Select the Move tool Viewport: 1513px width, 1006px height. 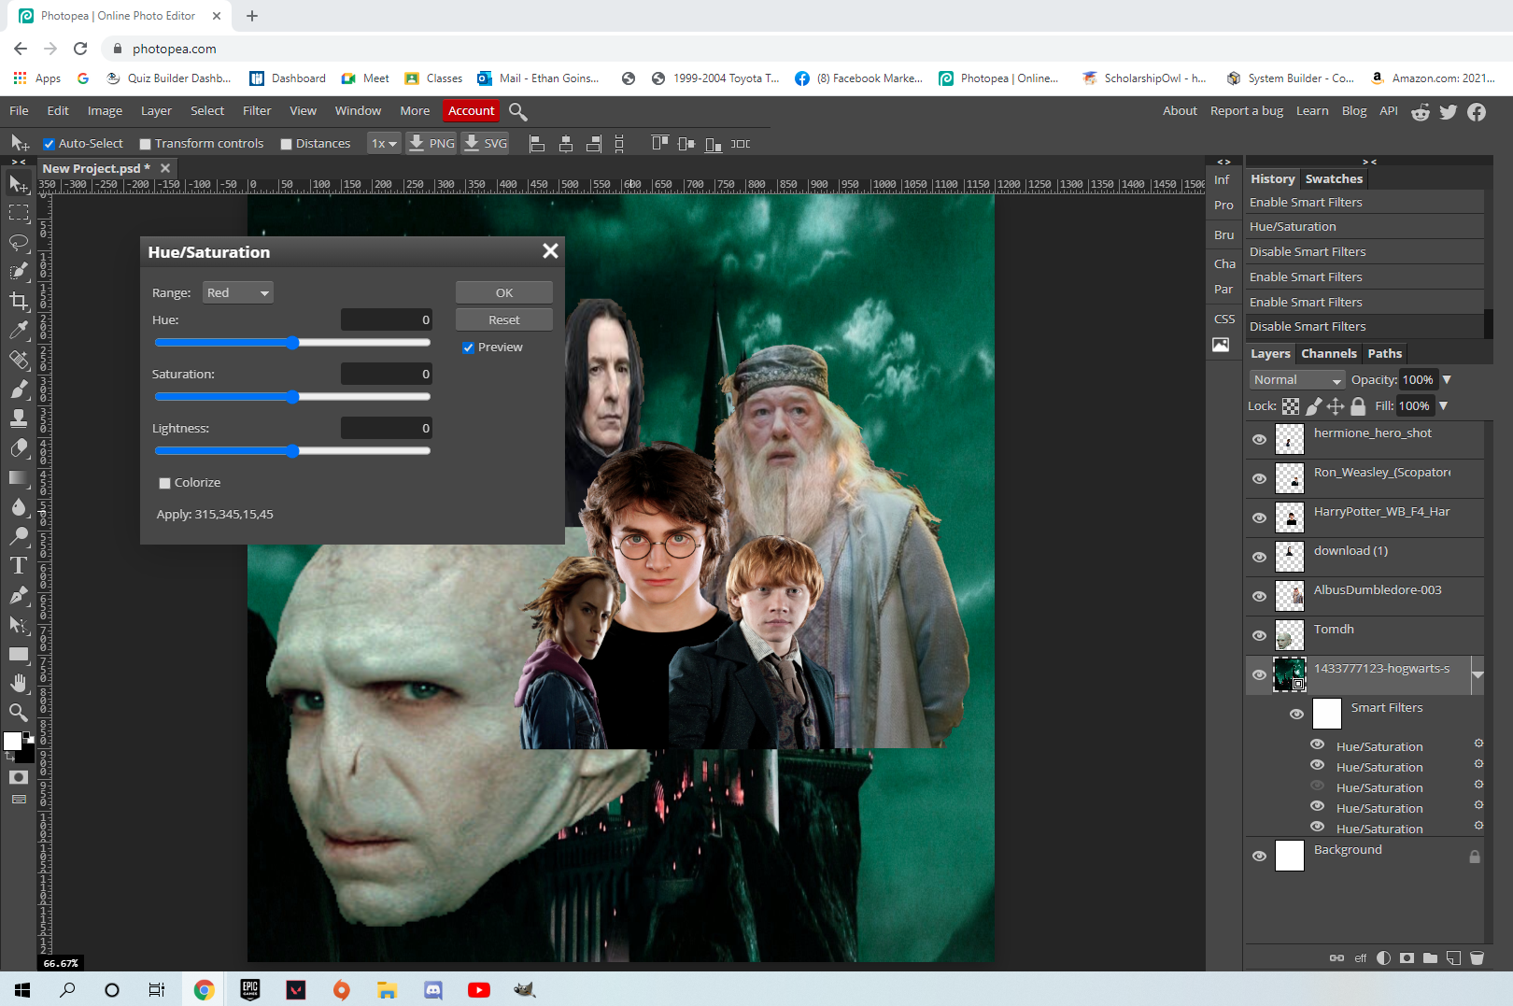[19, 184]
